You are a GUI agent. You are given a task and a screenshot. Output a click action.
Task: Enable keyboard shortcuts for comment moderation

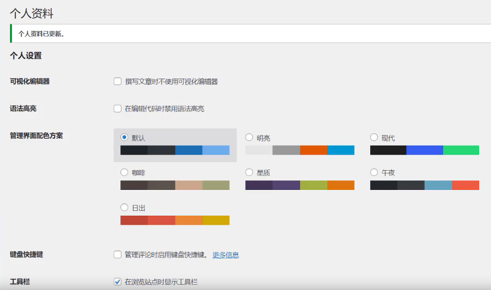(x=118, y=254)
